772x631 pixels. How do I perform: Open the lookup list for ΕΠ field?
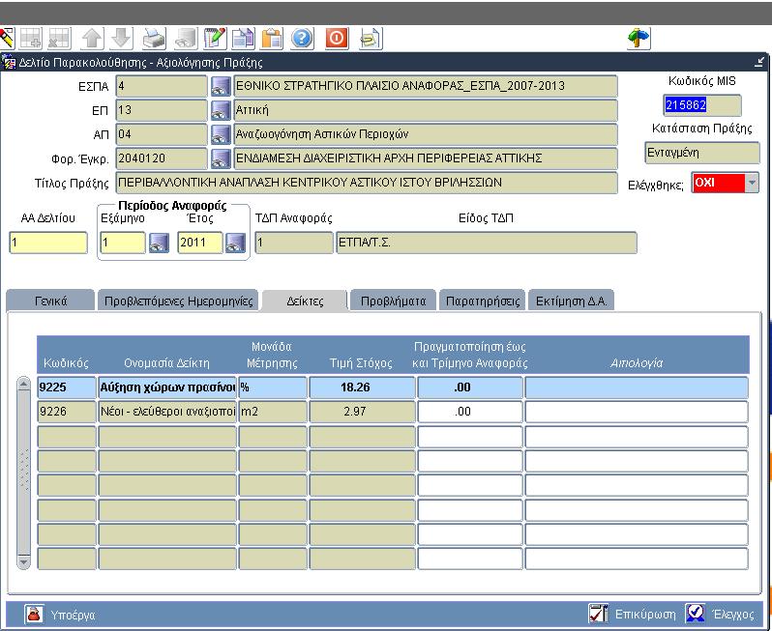(221, 110)
